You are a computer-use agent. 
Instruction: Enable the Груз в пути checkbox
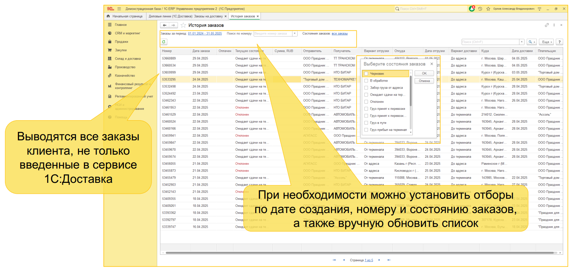coord(366,123)
